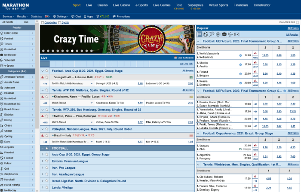The width and height of the screenshot is (301, 192).
Task: Favorite the Arab Cup U-20 live category star
Action: (46, 71)
